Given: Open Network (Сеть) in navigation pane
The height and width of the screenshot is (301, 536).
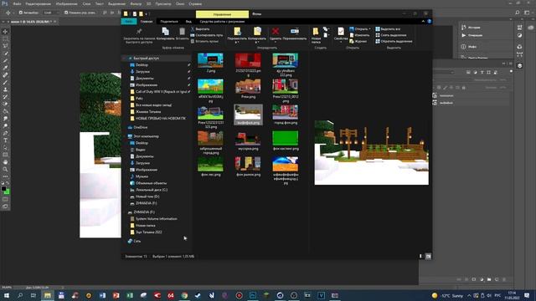Looking at the screenshot, I should 134,241.
